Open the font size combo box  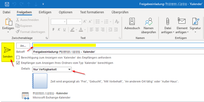(74, 22)
